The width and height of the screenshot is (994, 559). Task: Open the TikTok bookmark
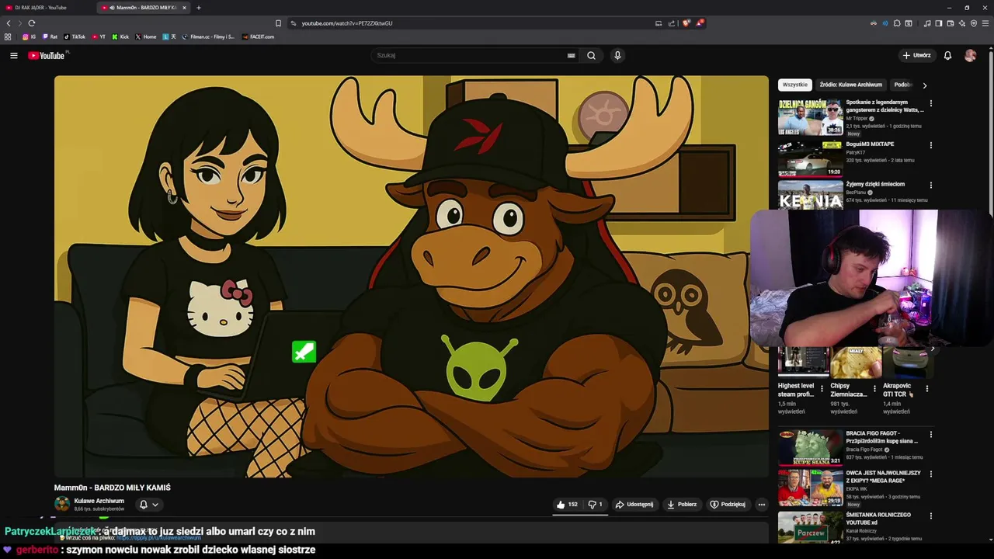tap(75, 36)
